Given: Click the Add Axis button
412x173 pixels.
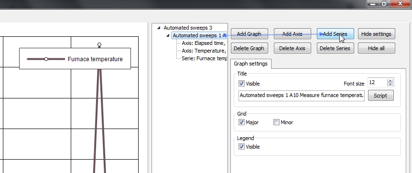Looking at the screenshot, I should (x=292, y=34).
